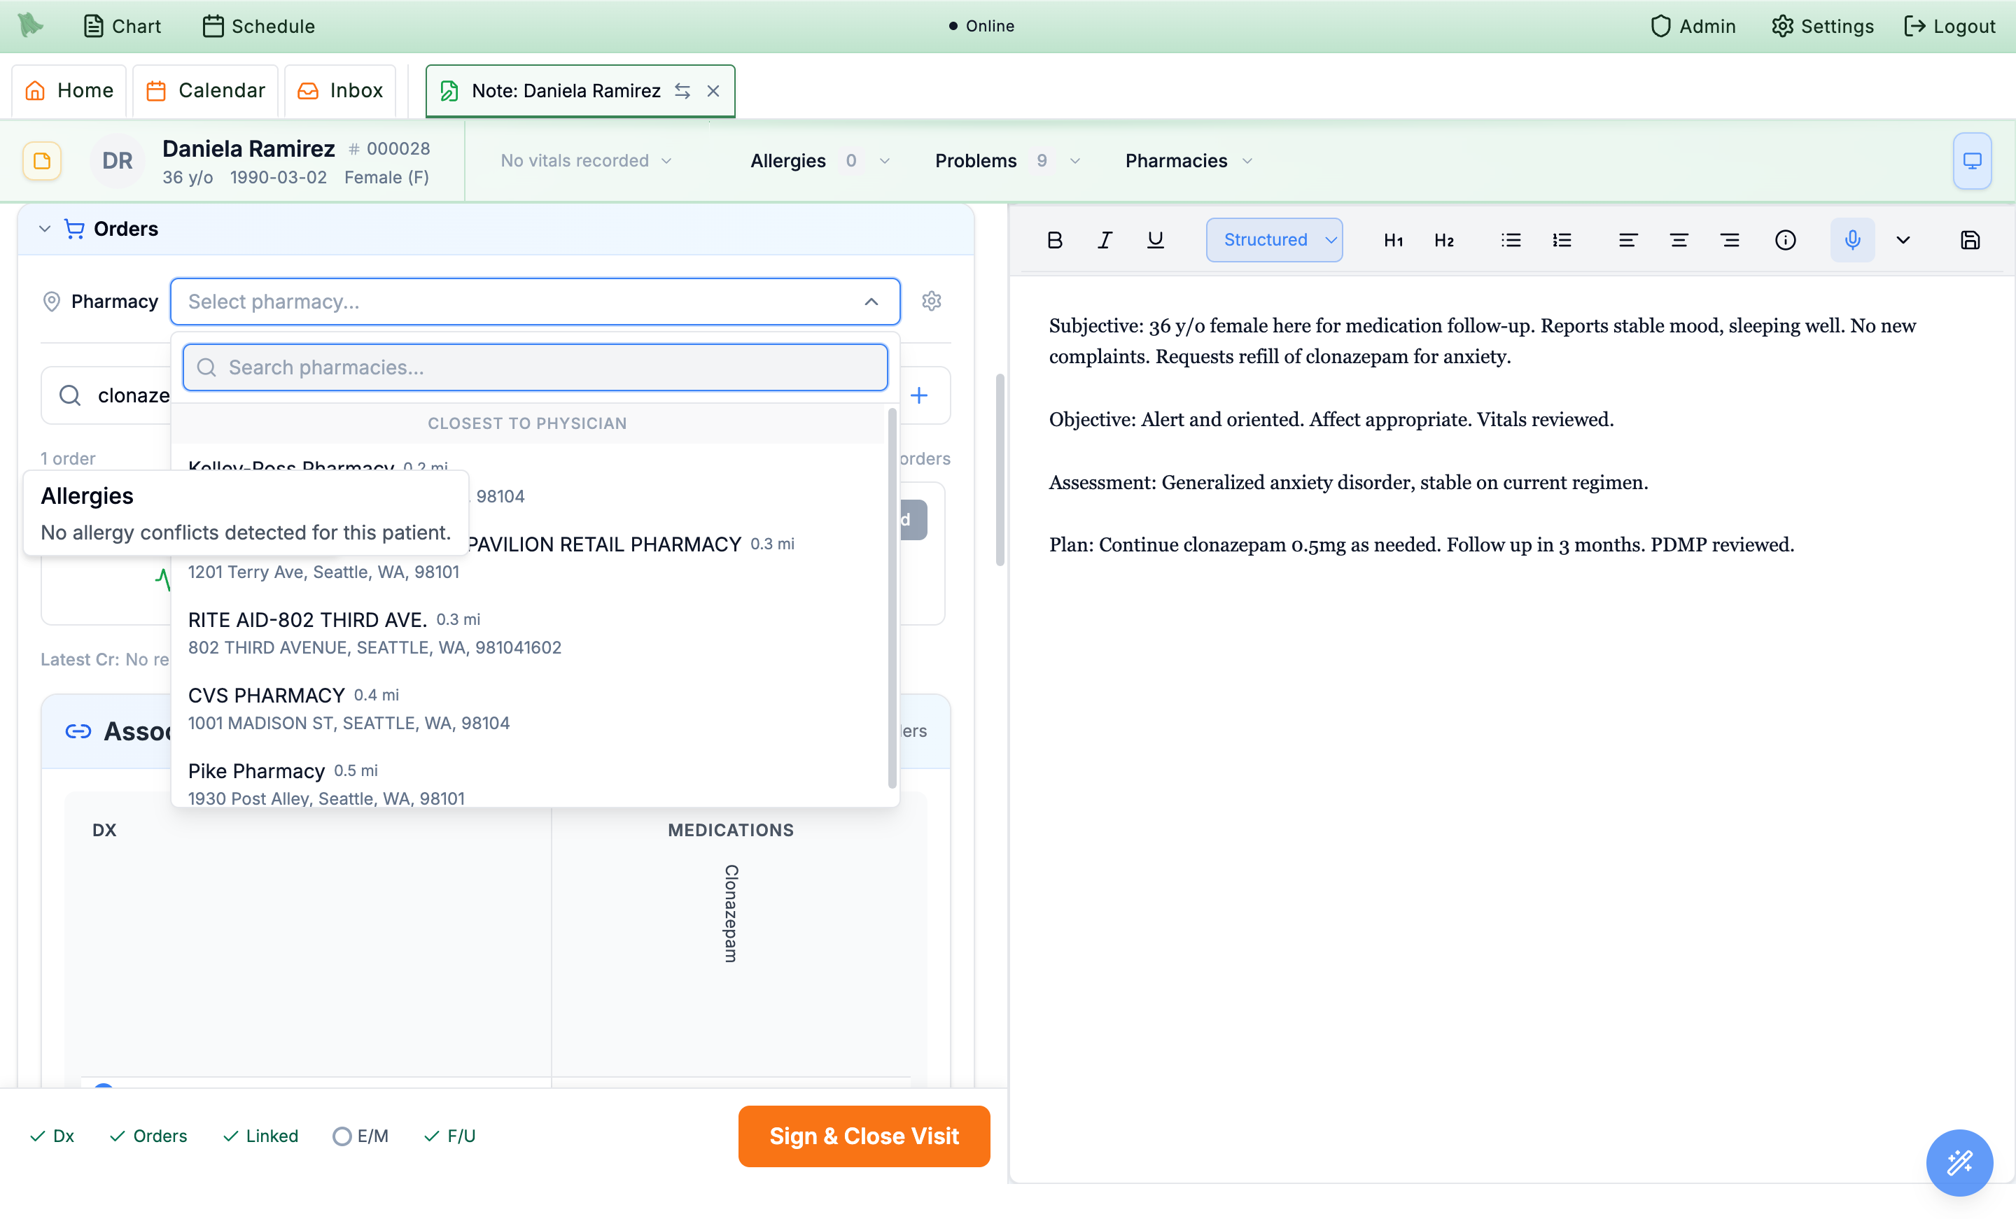Open the dictation options chevron
The width and height of the screenshot is (2016, 1219).
coord(1903,240)
